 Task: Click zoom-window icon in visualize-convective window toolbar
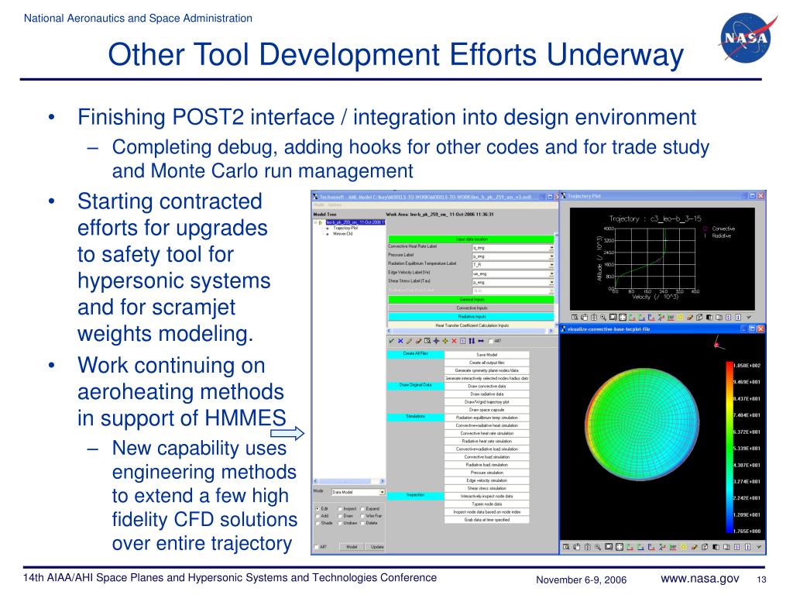point(566,547)
